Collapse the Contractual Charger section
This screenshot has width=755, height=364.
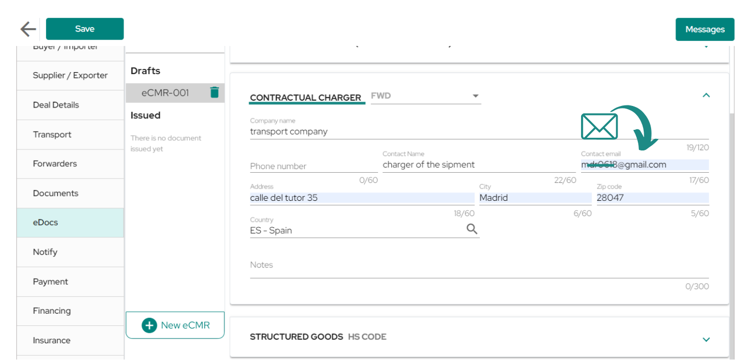click(706, 95)
